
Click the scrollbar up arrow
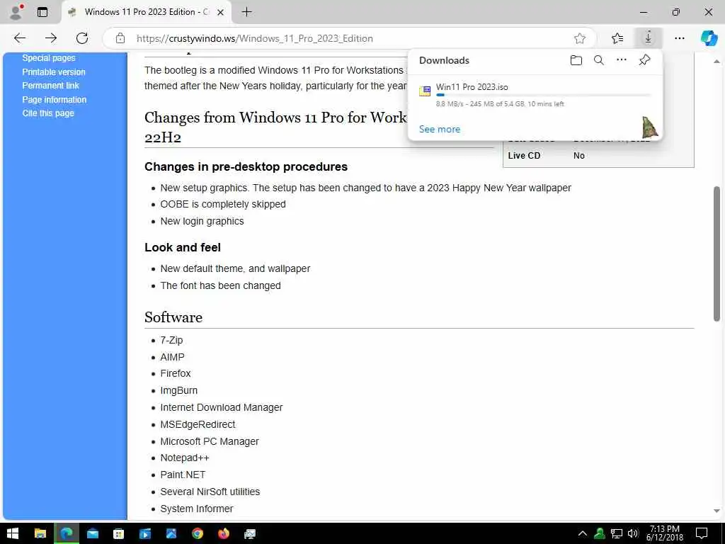tap(717, 61)
